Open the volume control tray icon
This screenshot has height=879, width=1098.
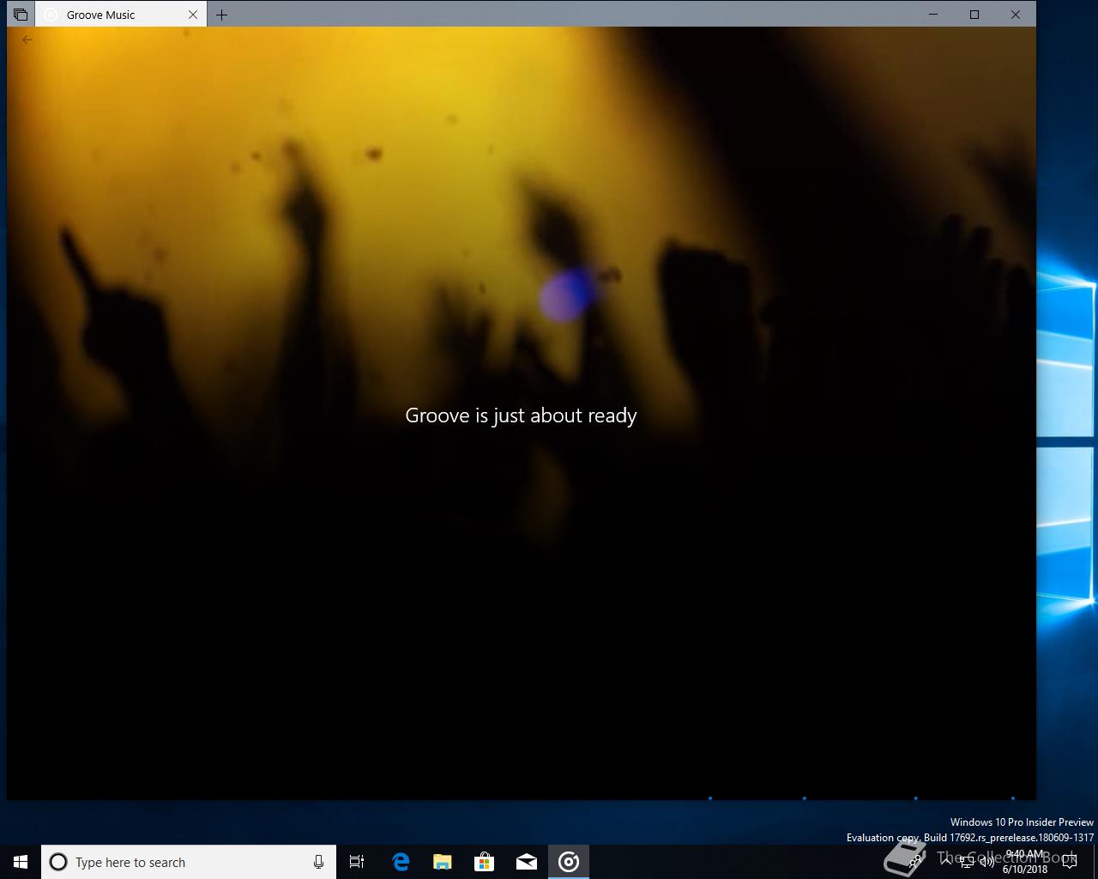pos(986,862)
